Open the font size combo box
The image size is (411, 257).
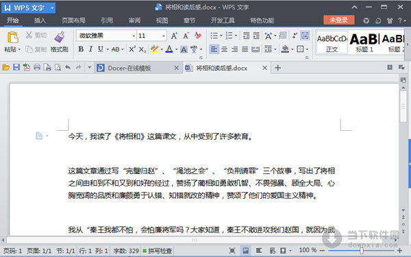point(151,36)
